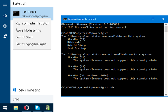Screen dimensions: 168x112
Task: Minimize the Administrator: Ledetekst window
Action: (143, 19)
